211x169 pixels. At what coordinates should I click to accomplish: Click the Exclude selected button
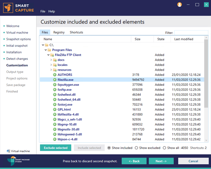click(55, 148)
